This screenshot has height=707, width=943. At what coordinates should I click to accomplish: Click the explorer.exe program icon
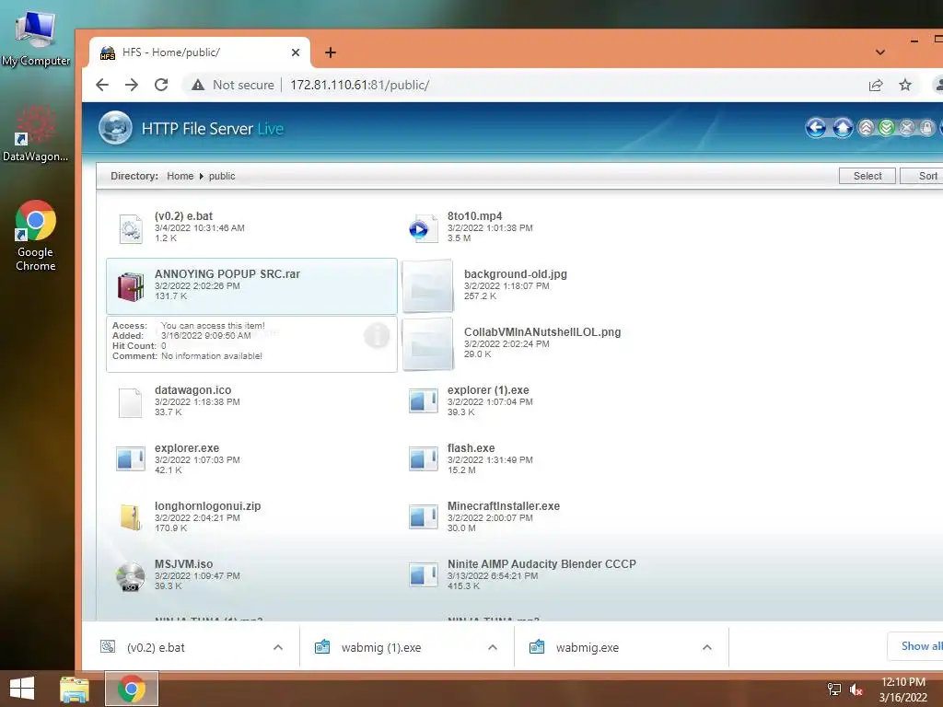[131, 459]
